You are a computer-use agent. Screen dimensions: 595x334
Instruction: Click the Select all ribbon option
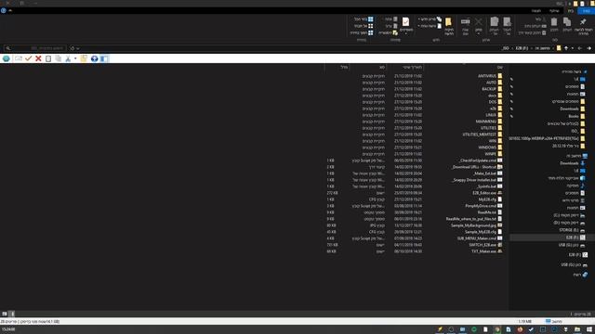pos(364,19)
